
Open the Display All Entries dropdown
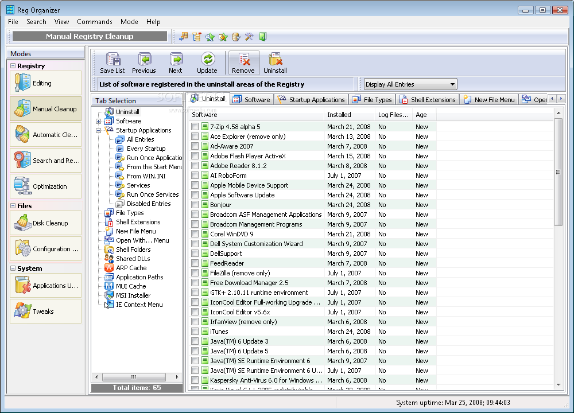click(410, 84)
